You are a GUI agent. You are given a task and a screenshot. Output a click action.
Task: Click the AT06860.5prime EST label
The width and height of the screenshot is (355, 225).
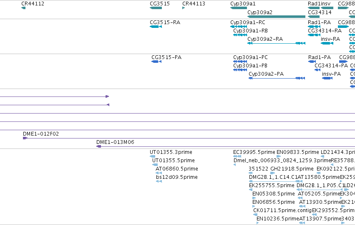(x=177, y=169)
